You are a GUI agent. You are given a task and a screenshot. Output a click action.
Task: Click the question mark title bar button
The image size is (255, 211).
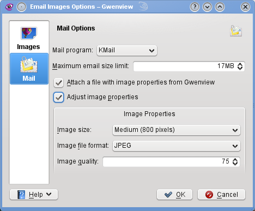[x=195, y=7]
